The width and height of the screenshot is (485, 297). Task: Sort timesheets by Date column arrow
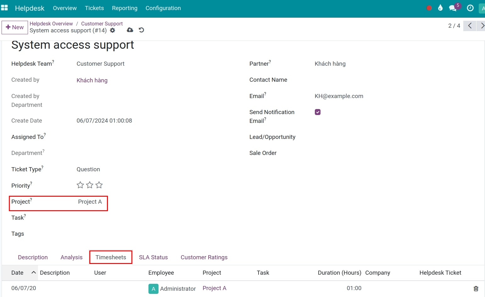pyautogui.click(x=34, y=272)
